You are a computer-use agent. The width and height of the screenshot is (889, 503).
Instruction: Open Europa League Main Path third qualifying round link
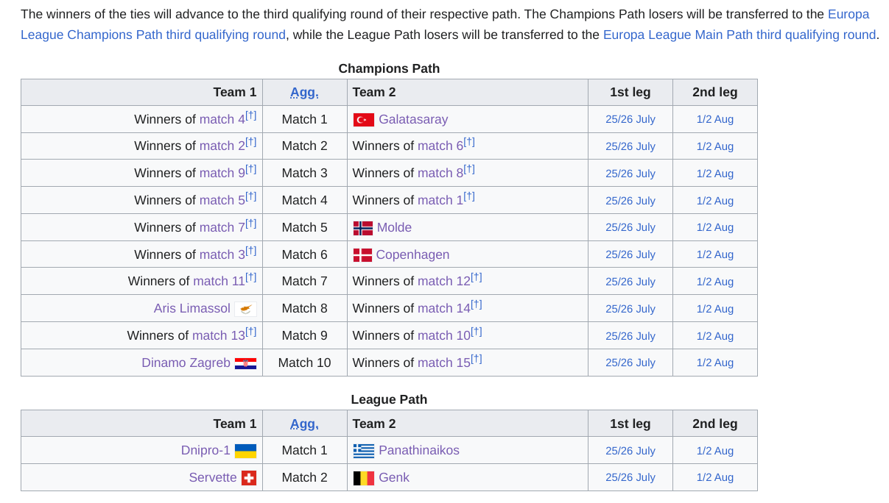(x=739, y=35)
